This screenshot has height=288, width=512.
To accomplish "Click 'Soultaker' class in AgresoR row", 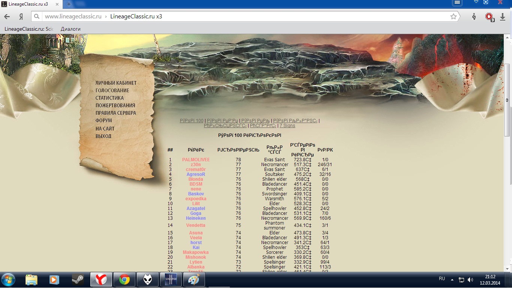I will point(275,174).
